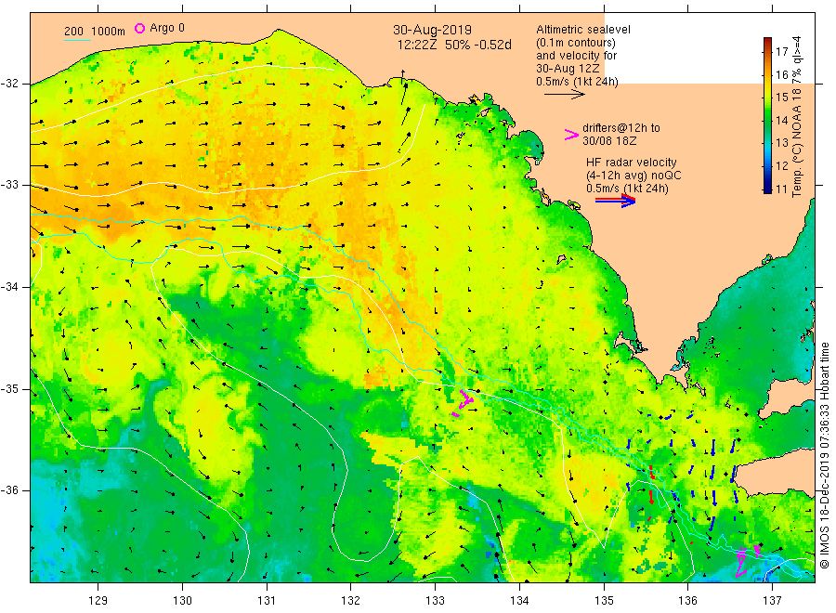Click the -32 latitude axis label
836x613 pixels.
click(x=10, y=84)
